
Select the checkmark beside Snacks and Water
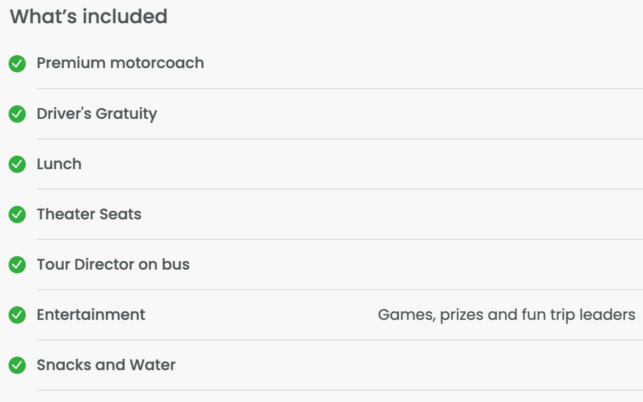[17, 365]
